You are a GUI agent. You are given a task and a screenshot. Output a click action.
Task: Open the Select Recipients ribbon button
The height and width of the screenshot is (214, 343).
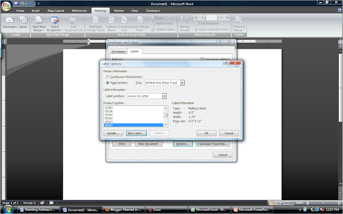coord(55,24)
